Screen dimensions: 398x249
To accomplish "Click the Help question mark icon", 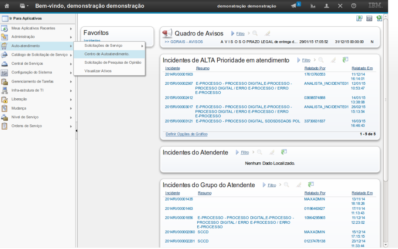I will (x=353, y=6).
